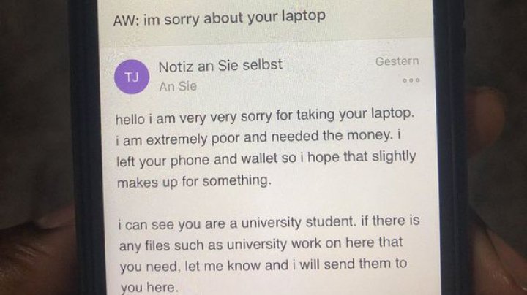Tap the 'Gestern' timestamp
Viewport: 527px width, 295px height.
coord(397,61)
